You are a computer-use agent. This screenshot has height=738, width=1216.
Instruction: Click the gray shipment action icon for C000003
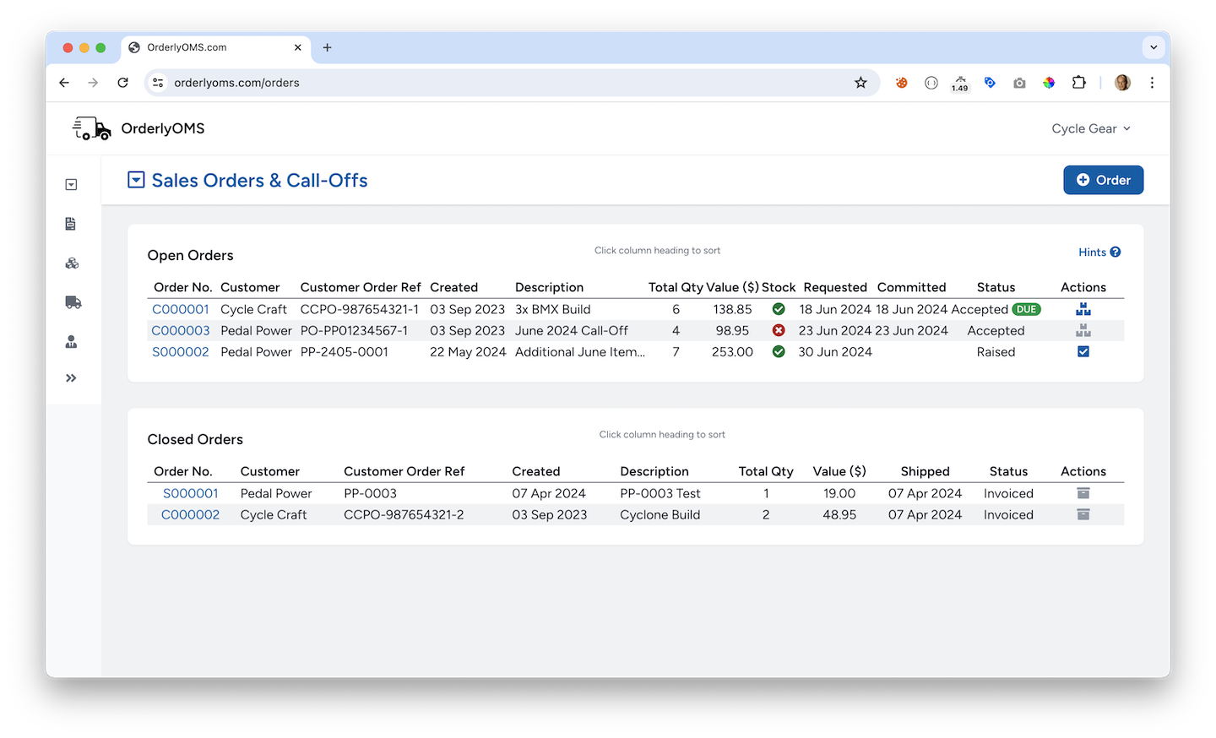pyautogui.click(x=1083, y=330)
